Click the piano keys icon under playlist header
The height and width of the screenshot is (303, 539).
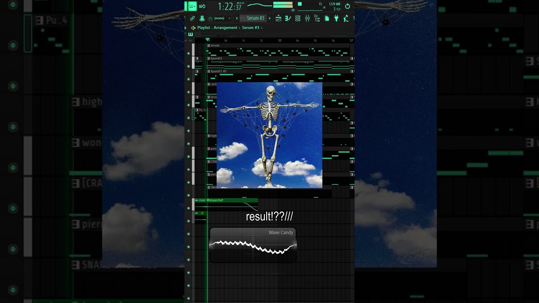(x=191, y=35)
